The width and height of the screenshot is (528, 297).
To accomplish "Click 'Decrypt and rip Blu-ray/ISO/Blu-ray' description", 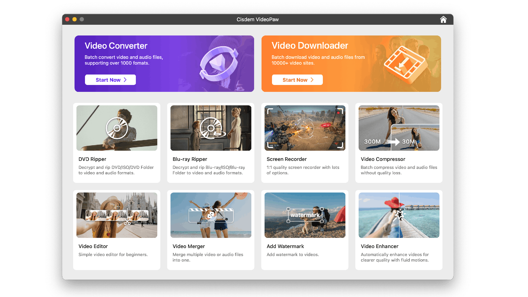I will (x=209, y=170).
